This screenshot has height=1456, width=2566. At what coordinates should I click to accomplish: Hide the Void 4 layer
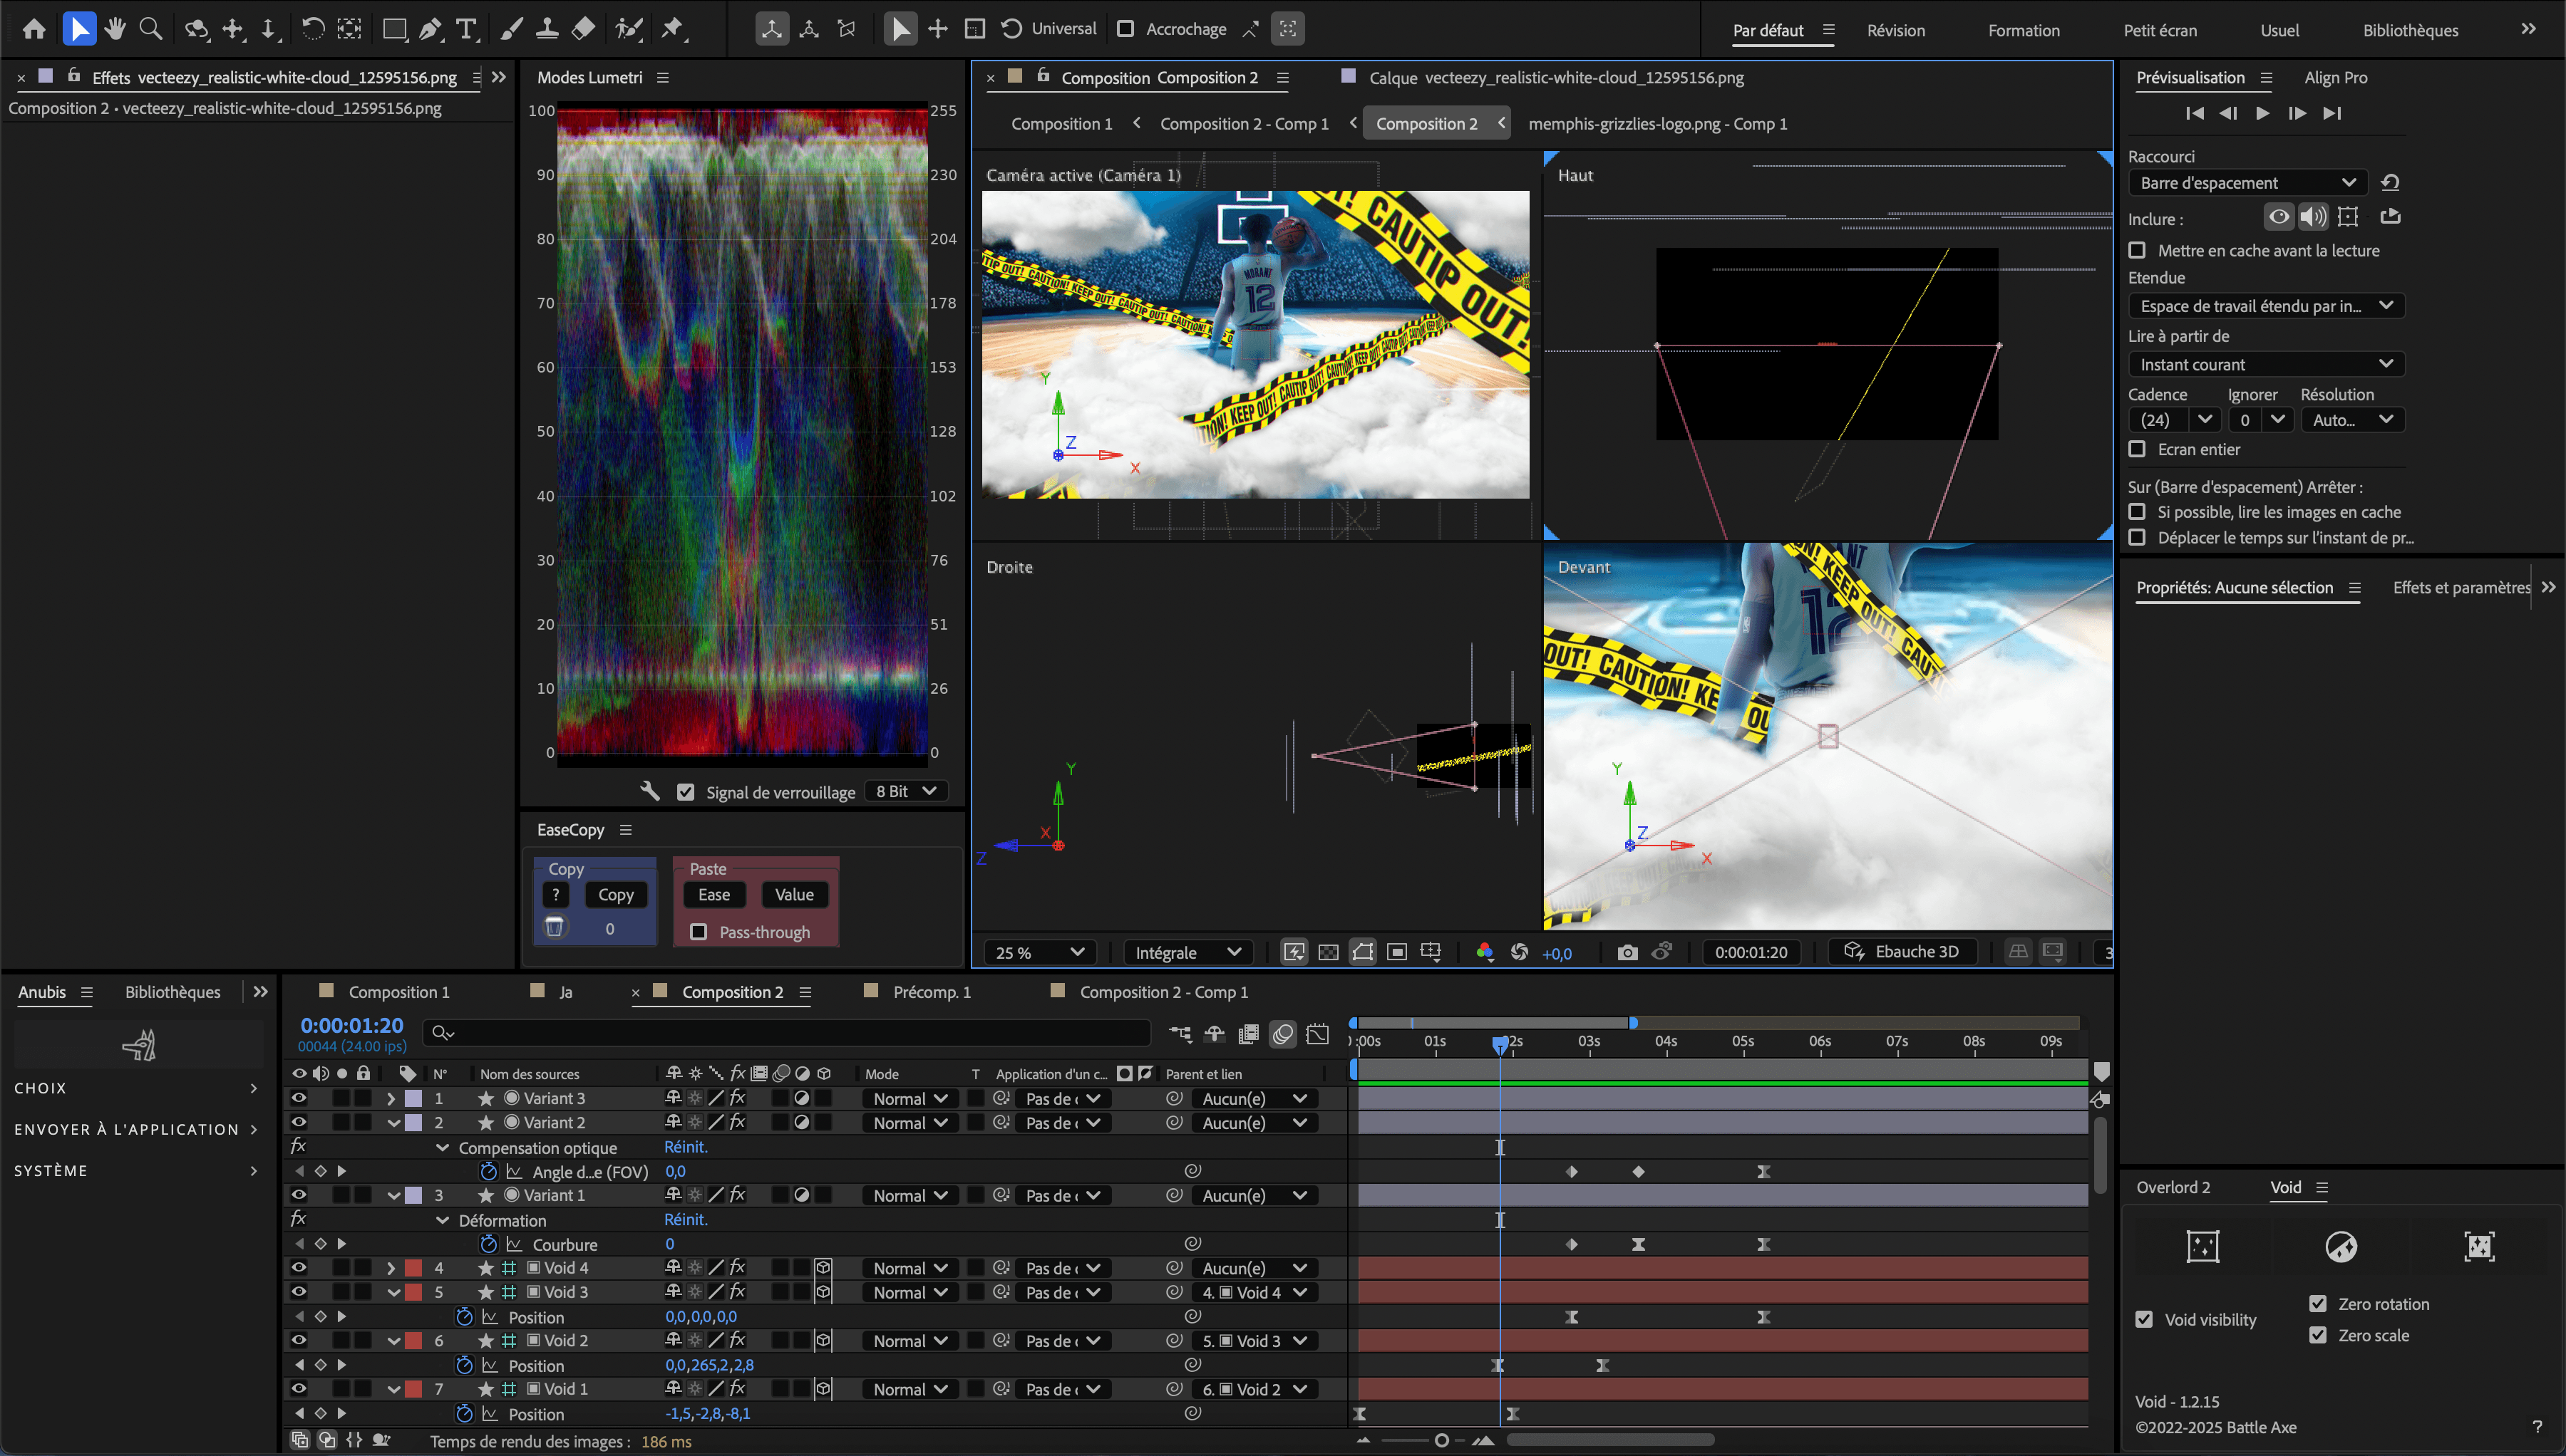coord(298,1267)
